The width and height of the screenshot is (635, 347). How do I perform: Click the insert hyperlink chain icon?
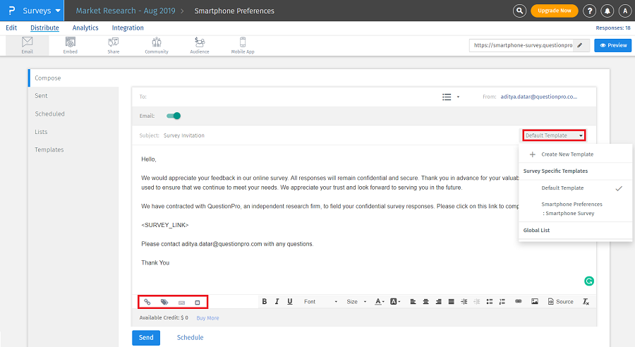[x=517, y=302]
